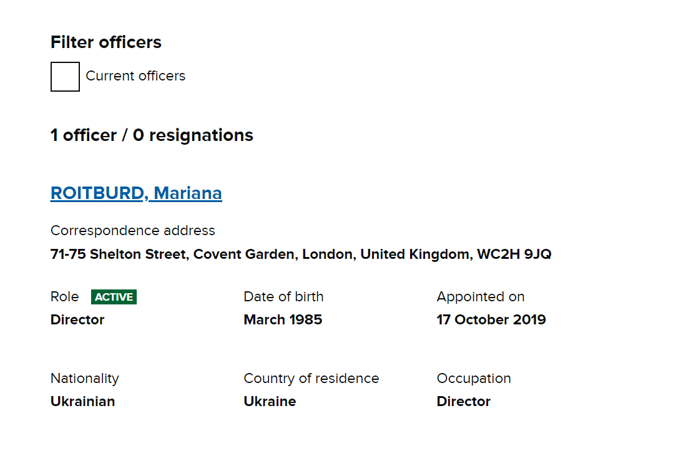The width and height of the screenshot is (686, 451).
Task: Select the Correspondence address label
Action: point(132,230)
